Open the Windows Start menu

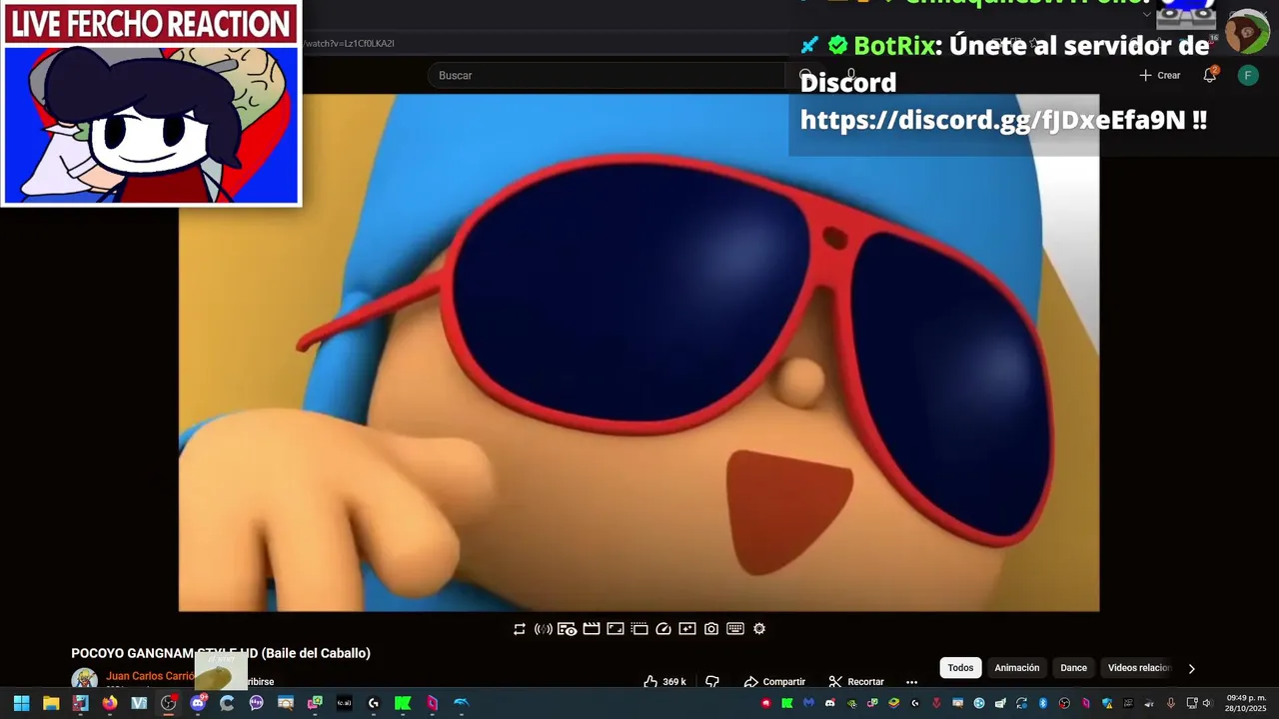(21, 703)
